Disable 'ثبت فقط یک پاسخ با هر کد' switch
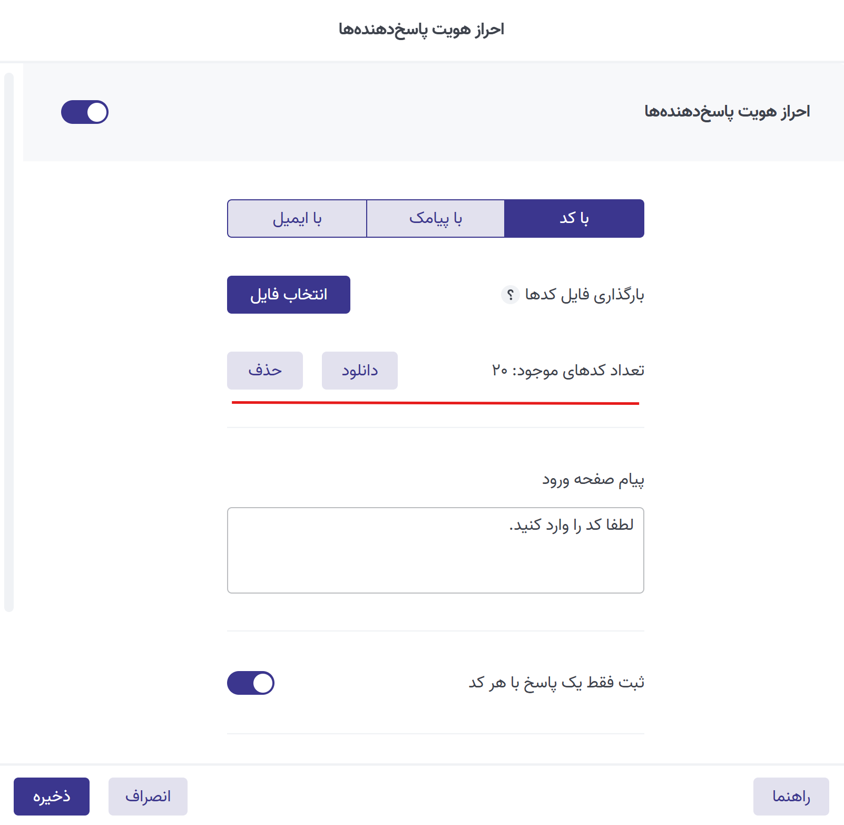844x825 pixels. pyautogui.click(x=251, y=683)
